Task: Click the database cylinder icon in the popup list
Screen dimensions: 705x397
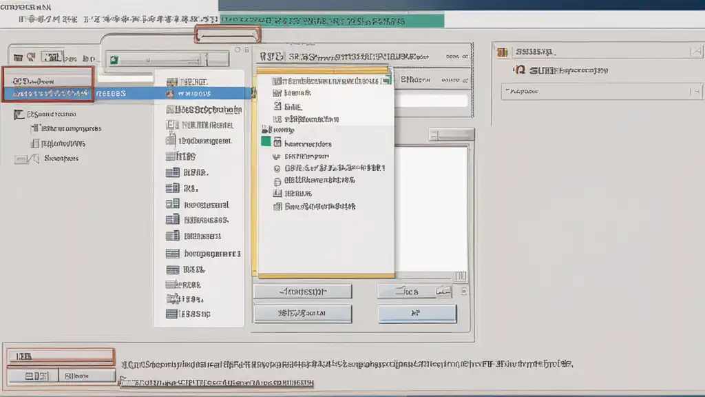Action: [x=277, y=181]
